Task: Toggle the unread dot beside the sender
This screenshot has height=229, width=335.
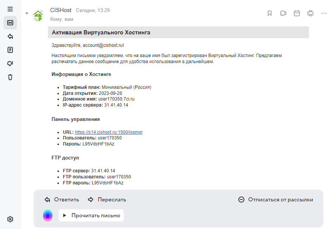Action: point(27,13)
